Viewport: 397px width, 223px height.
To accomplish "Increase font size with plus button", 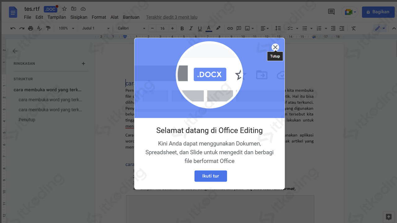I will tap(172, 28).
